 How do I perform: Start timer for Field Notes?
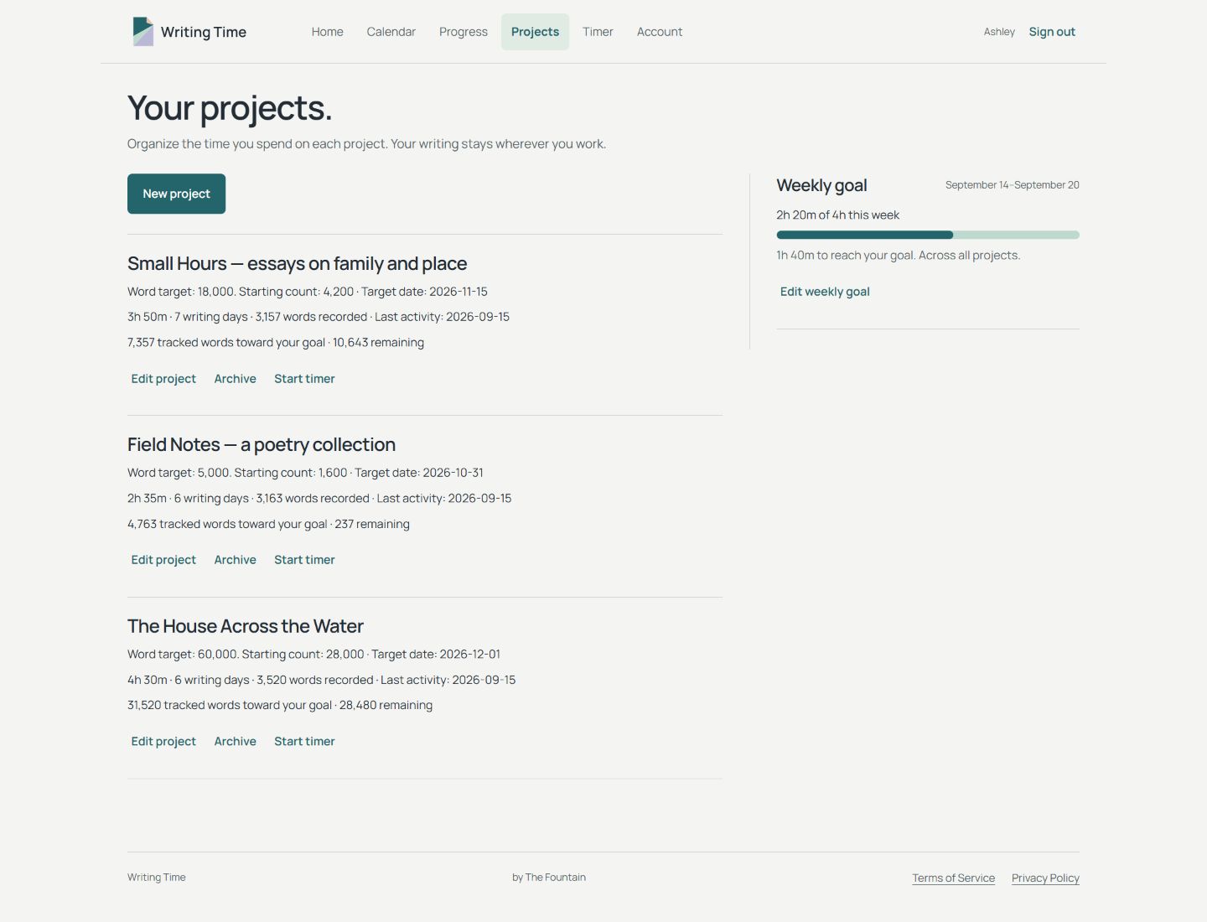[x=304, y=560]
